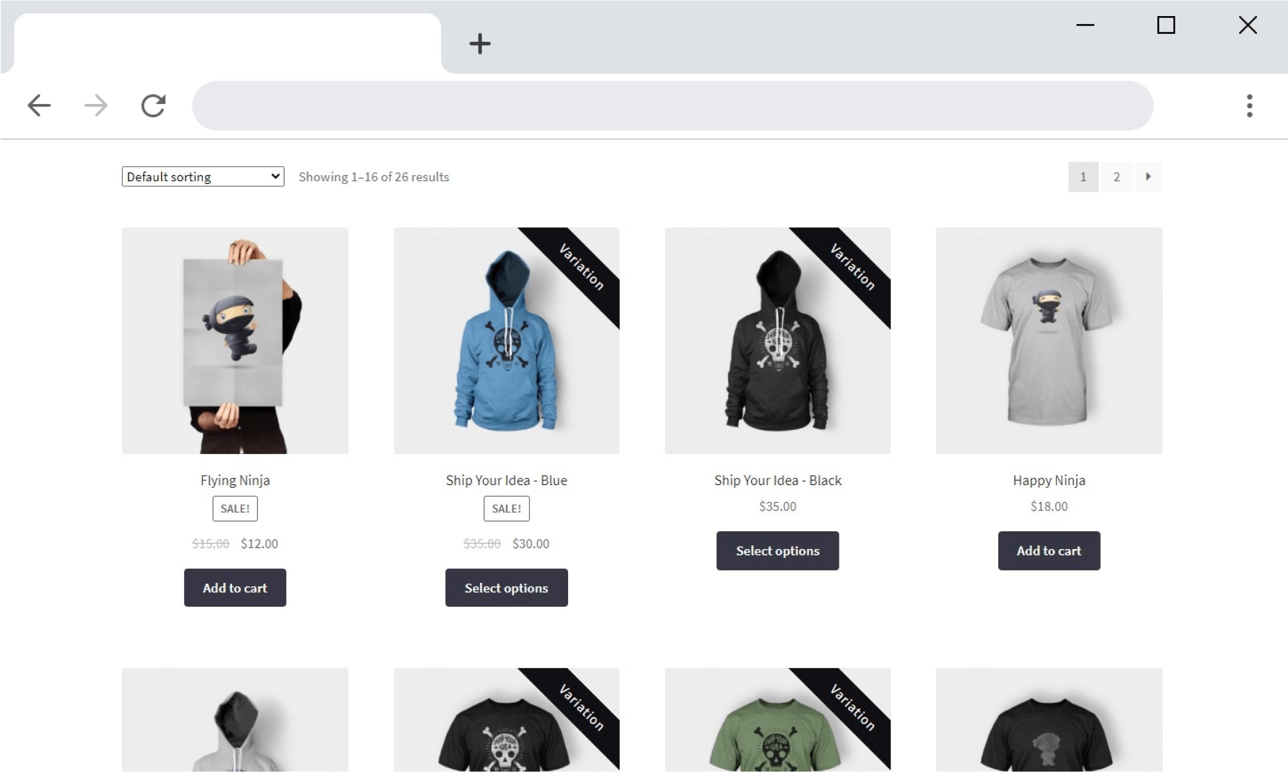Click the Ship Your Idea - Blue product image
Image resolution: width=1288 pixels, height=772 pixels.
[x=506, y=340]
